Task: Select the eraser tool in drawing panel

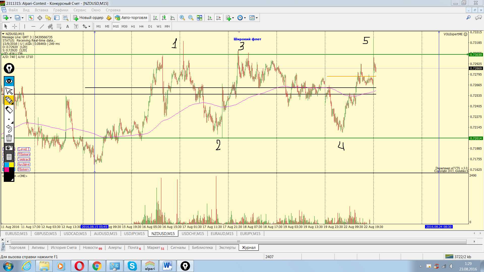Action: click(9, 110)
